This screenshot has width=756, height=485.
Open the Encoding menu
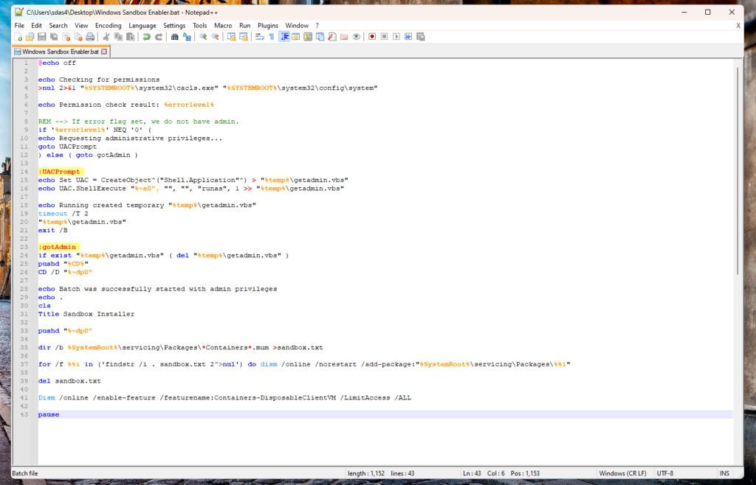tap(109, 26)
